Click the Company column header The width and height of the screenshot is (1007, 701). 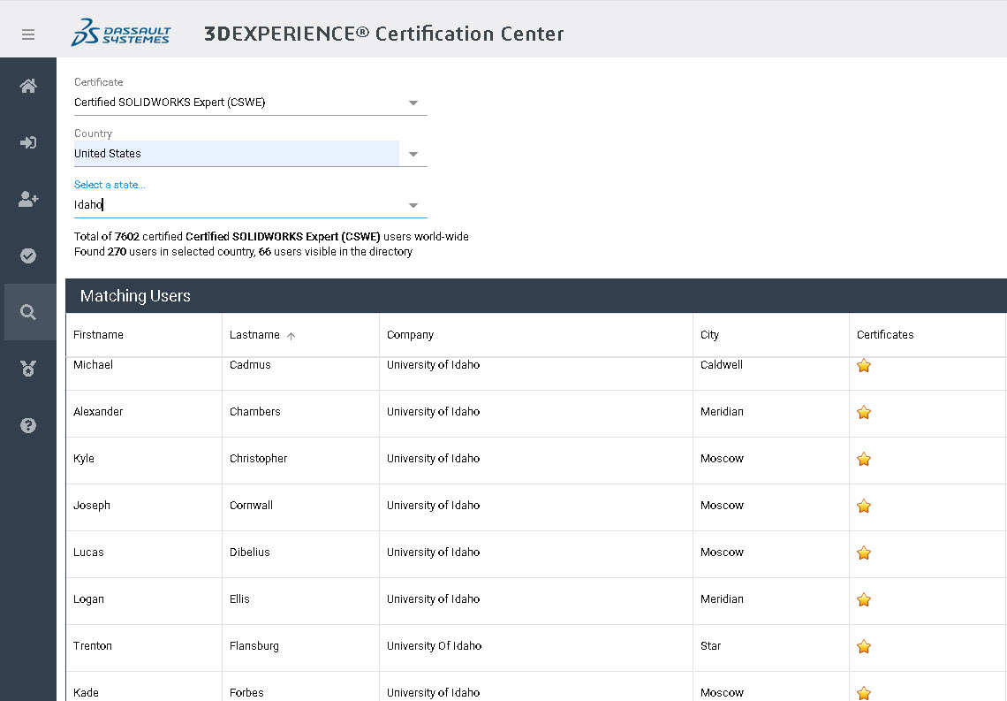410,335
